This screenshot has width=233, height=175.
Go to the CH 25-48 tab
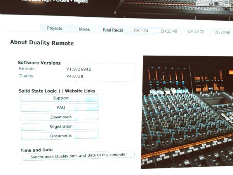coord(169,31)
